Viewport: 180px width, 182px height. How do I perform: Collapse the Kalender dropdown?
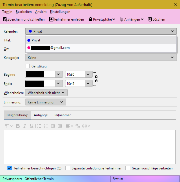[x=101, y=31]
